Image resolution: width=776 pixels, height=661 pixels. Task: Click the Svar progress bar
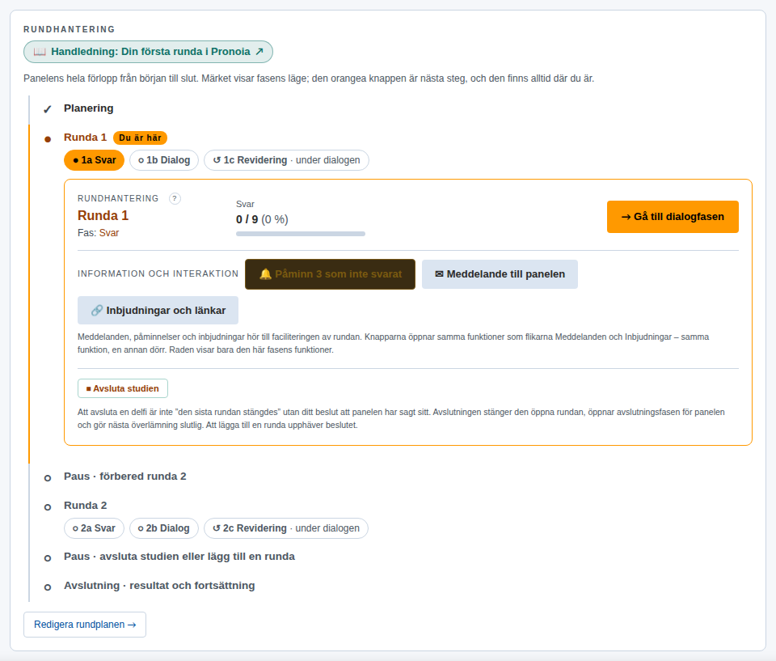[301, 234]
